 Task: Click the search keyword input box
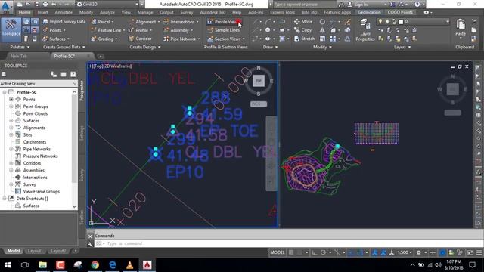tap(304, 5)
